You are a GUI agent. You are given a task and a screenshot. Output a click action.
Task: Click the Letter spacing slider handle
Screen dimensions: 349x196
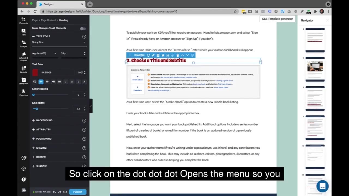[34, 95]
